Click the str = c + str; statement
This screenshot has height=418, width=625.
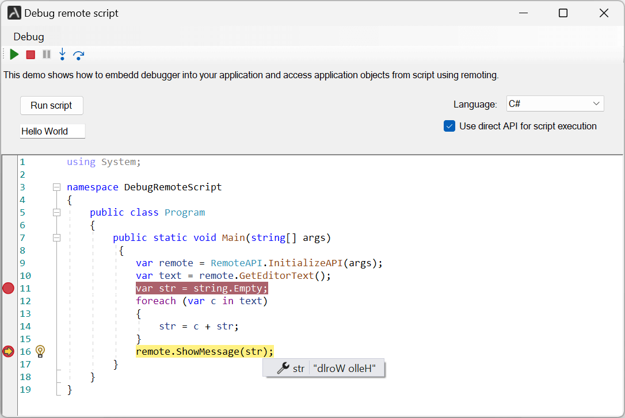[x=199, y=327]
